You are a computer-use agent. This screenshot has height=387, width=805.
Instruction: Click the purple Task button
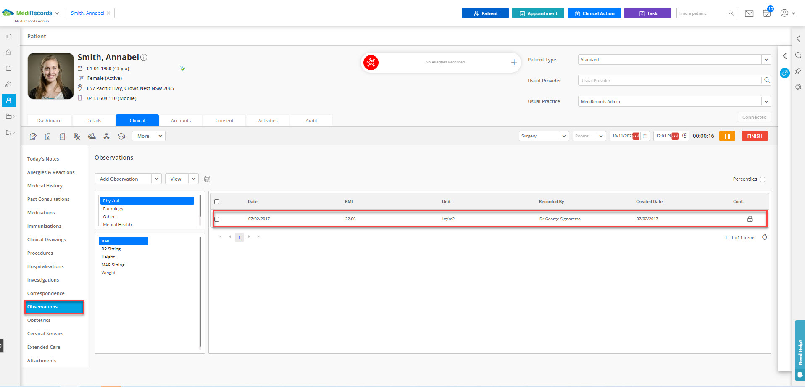[x=647, y=13]
